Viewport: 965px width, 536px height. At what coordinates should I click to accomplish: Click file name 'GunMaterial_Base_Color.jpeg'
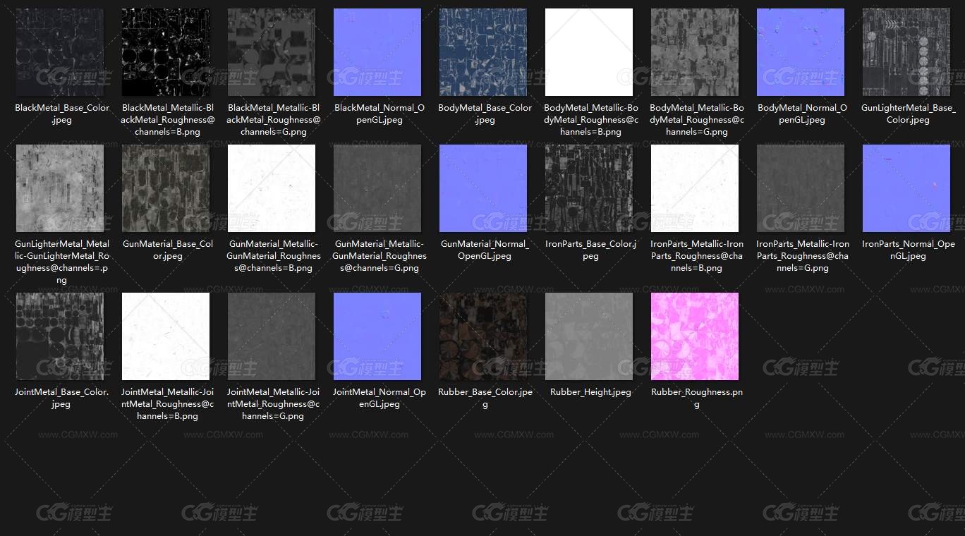click(168, 250)
